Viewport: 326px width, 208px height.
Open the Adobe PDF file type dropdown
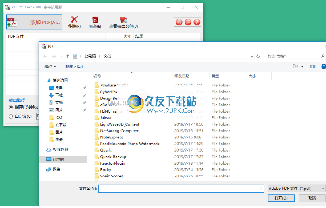pyautogui.click(x=296, y=188)
